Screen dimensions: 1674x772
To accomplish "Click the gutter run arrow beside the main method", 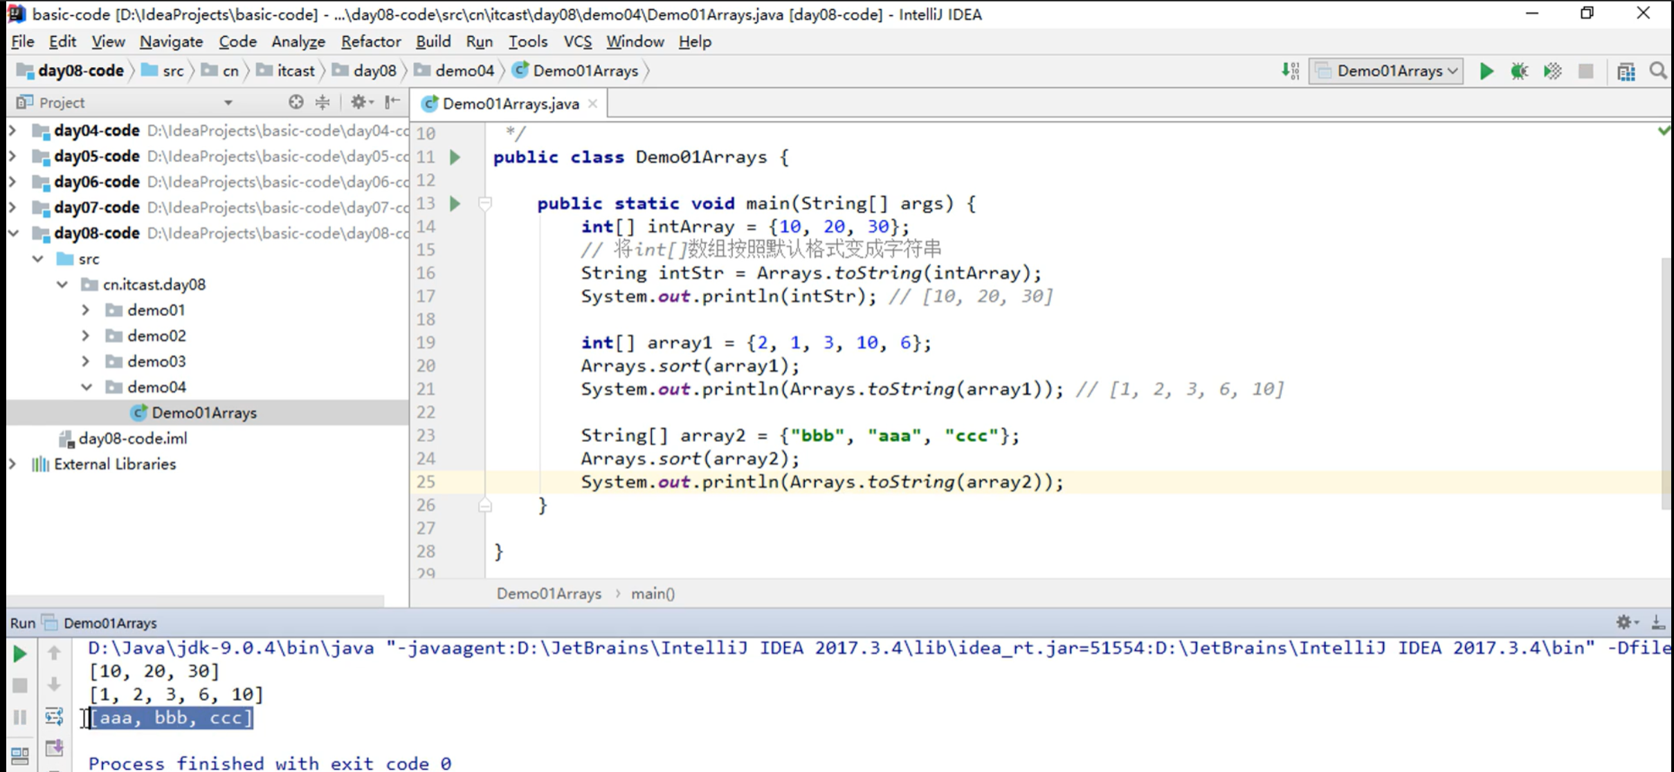I will (455, 203).
